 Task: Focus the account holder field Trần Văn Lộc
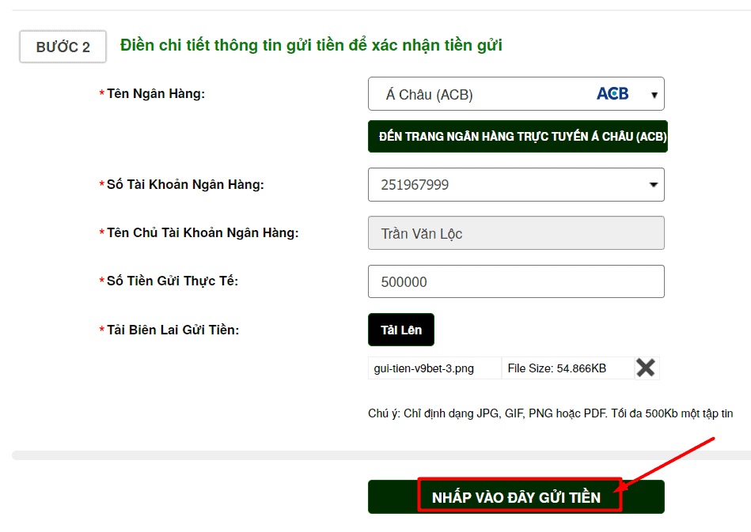coord(514,232)
